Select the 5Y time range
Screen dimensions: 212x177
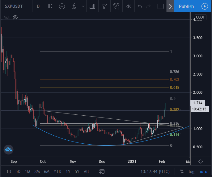tap(77, 171)
